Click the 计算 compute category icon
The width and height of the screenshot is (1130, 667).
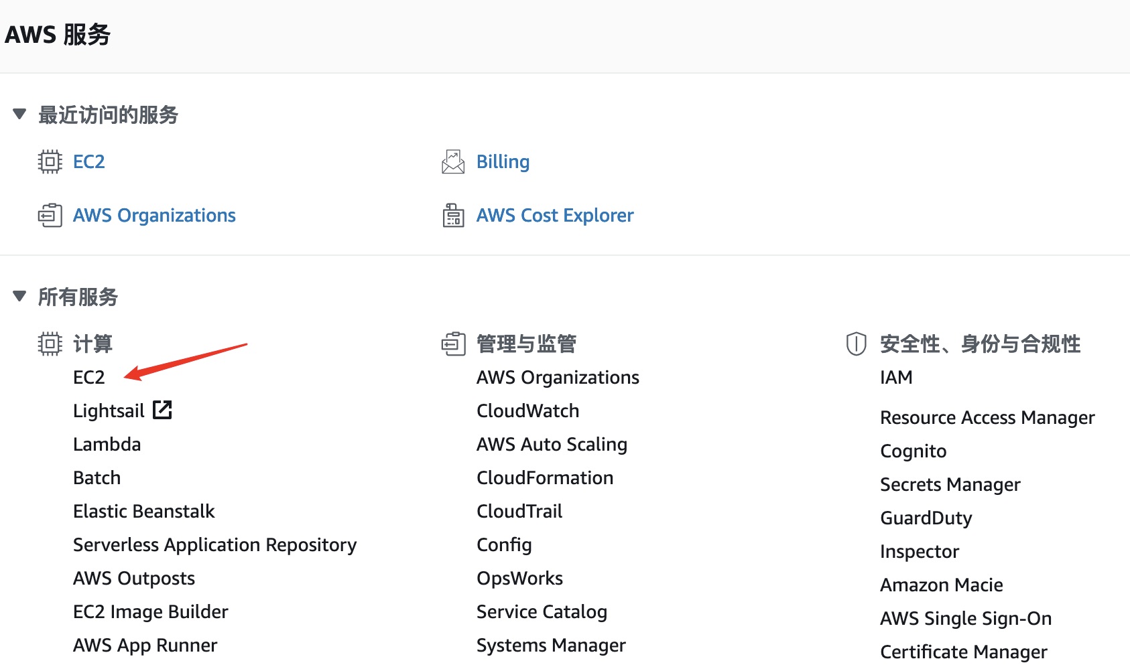pos(50,344)
